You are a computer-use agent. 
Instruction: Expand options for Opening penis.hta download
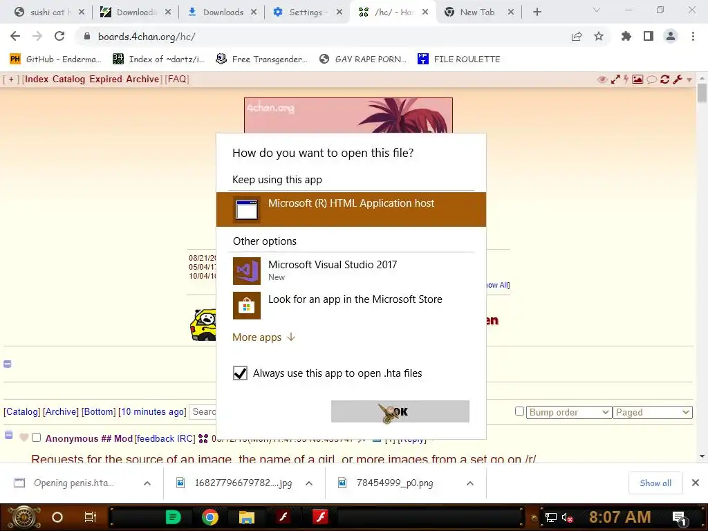tap(147, 483)
